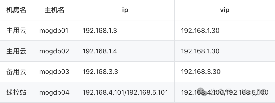275x103 pixels.
Task: Click the 192.168.4.101/192.168.5.101 cell
Action: (x=125, y=92)
